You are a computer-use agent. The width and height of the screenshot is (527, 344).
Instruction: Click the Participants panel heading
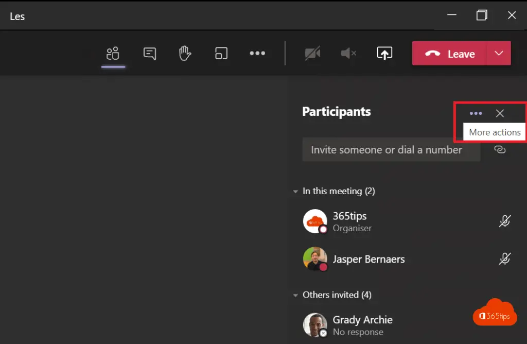click(x=337, y=112)
